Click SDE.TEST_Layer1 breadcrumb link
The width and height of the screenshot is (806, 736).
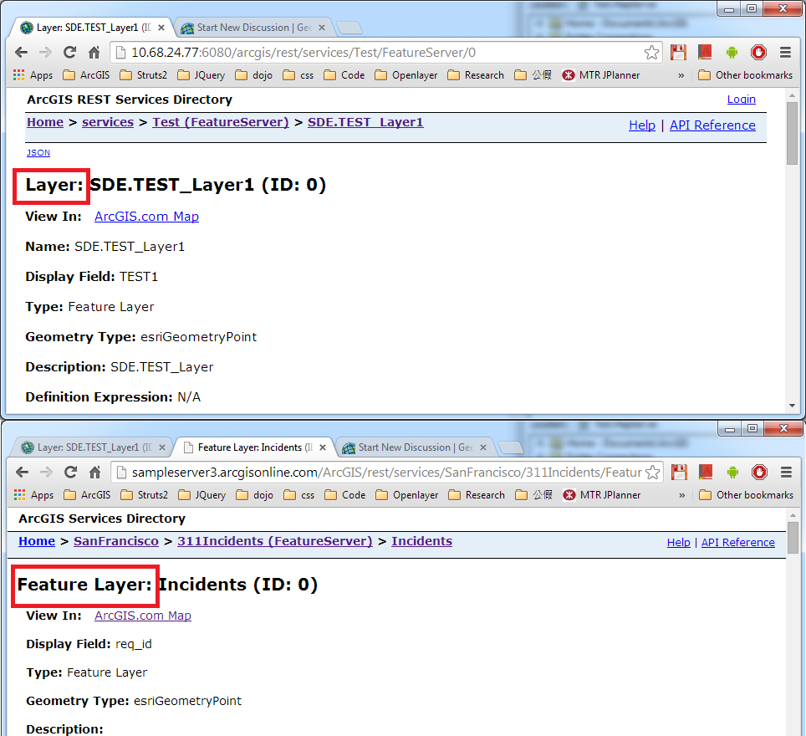point(365,122)
